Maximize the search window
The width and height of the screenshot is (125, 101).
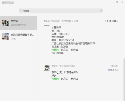click(117, 2)
